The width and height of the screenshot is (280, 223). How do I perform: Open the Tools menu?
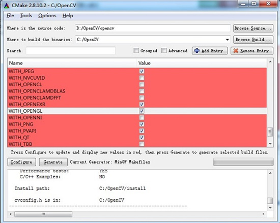pyautogui.click(x=26, y=16)
